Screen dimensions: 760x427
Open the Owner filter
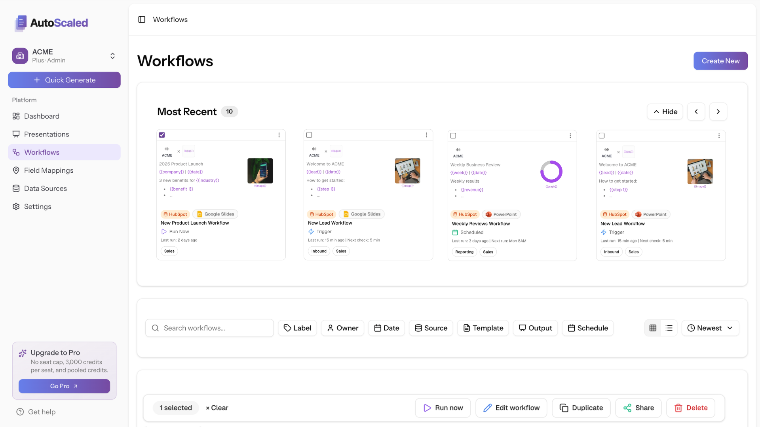342,328
